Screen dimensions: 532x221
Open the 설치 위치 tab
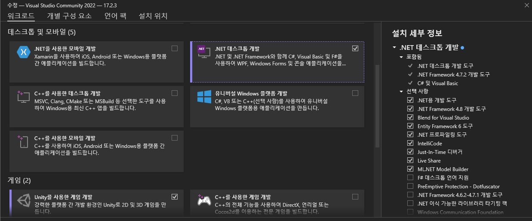(153, 16)
